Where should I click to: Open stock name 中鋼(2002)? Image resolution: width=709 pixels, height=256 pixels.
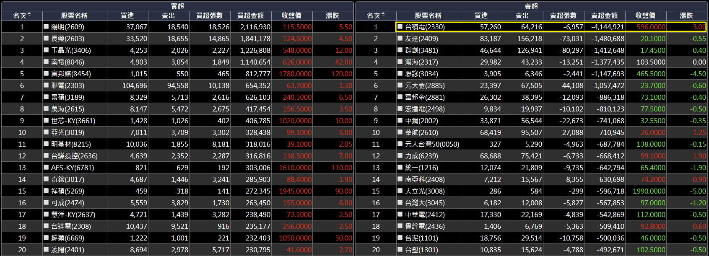(x=421, y=121)
